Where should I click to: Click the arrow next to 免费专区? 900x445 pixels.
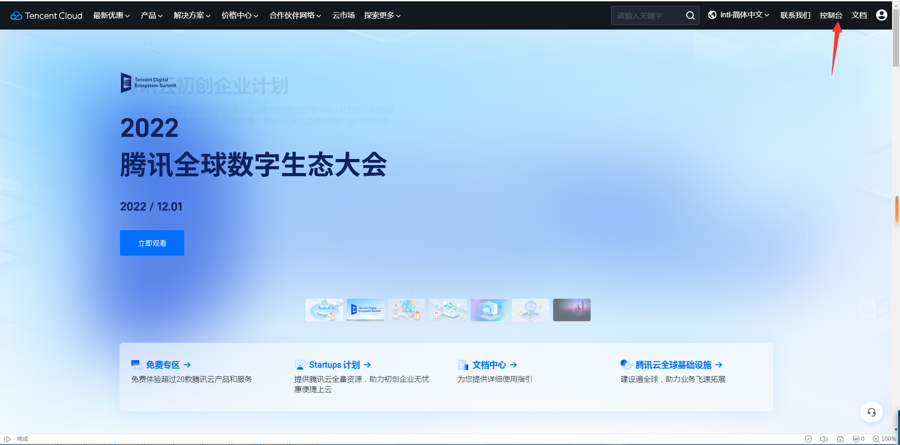click(x=187, y=365)
